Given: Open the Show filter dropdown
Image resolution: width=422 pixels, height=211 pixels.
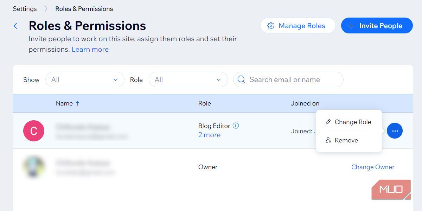Looking at the screenshot, I should (x=85, y=79).
